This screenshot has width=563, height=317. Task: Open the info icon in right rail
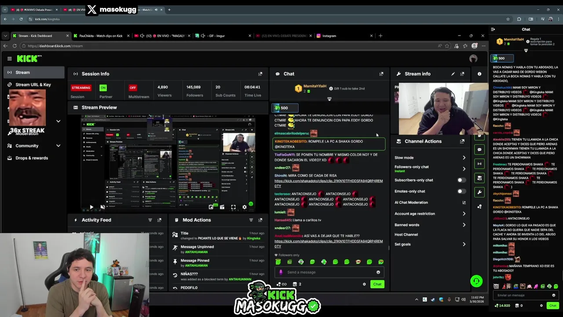pyautogui.click(x=479, y=74)
